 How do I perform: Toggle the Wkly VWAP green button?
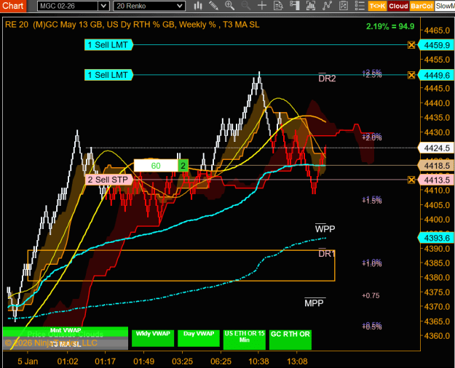click(x=153, y=338)
